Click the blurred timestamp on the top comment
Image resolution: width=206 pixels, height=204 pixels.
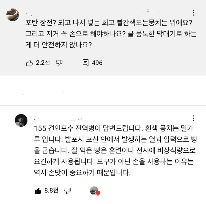tap(152, 11)
